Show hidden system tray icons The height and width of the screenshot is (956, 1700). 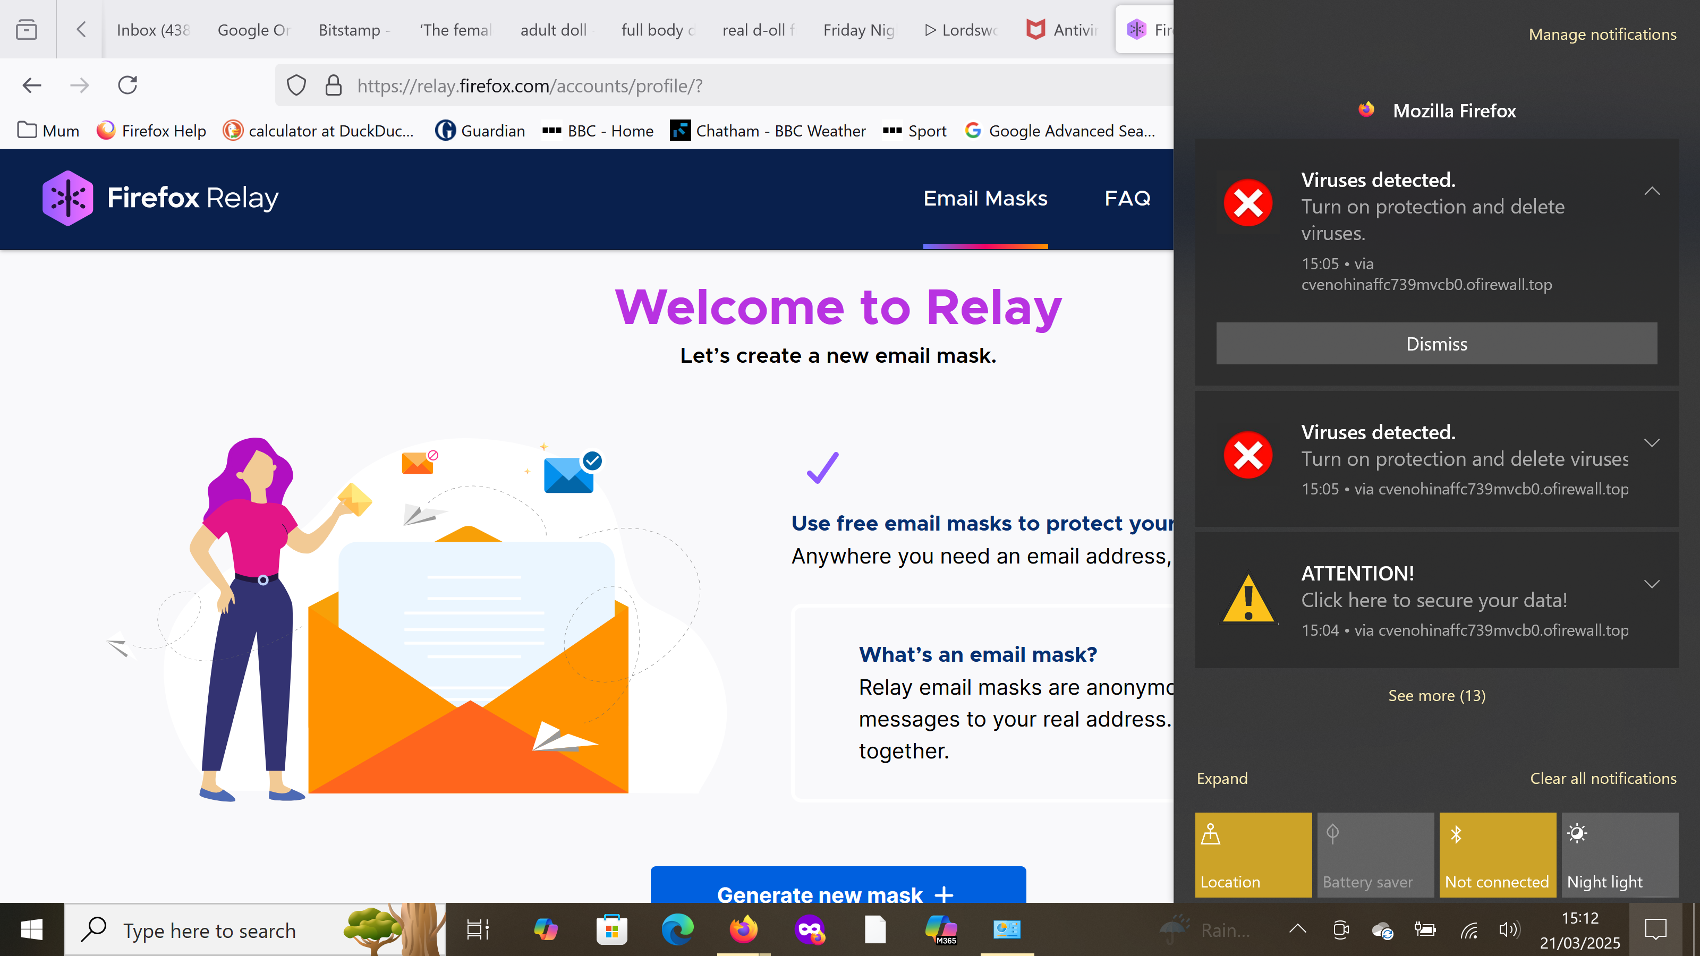[x=1297, y=929]
